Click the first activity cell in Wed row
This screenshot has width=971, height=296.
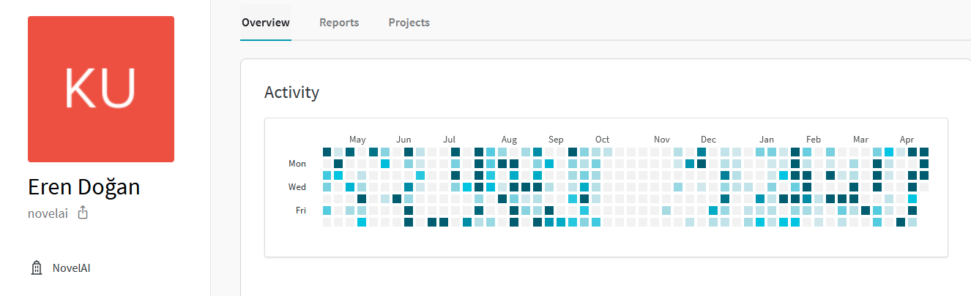point(327,187)
